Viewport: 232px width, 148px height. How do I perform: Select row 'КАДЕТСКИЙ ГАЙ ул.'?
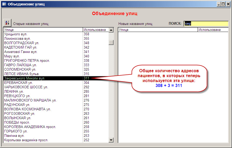coord(56,48)
